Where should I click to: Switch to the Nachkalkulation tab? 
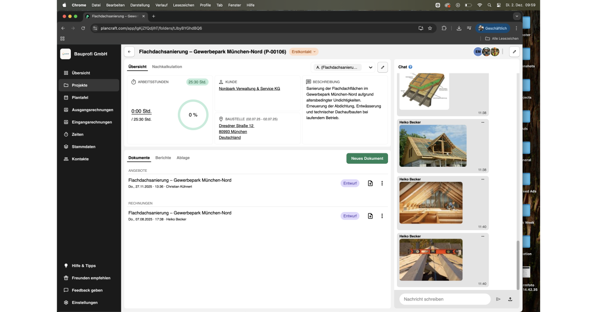(167, 67)
